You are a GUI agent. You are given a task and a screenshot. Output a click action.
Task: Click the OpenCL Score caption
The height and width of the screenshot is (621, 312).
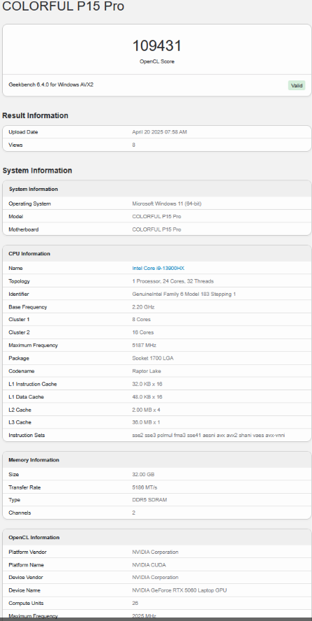pyautogui.click(x=157, y=62)
